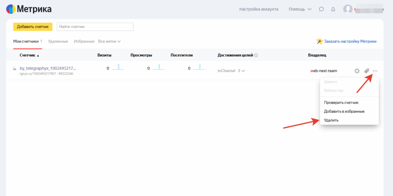Screen dimensions: 393x196
Task: Expand the Все метки filter
Action: click(109, 41)
